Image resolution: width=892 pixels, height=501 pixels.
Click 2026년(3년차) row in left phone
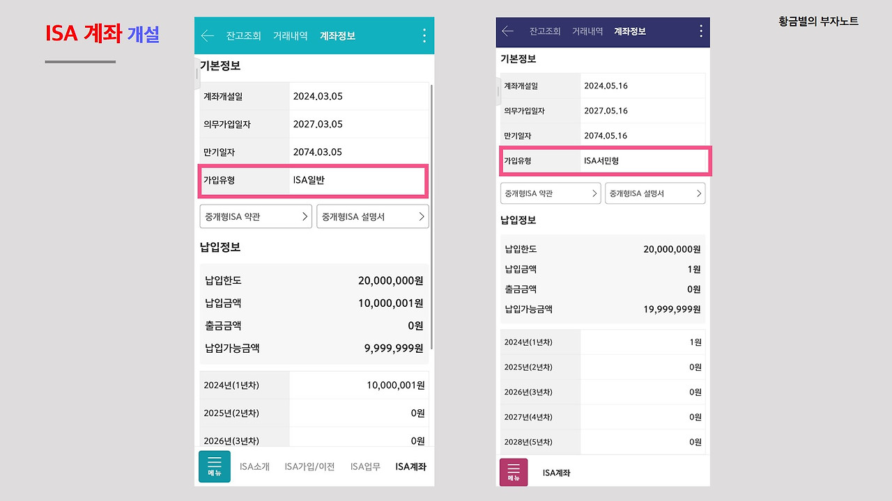(x=314, y=438)
